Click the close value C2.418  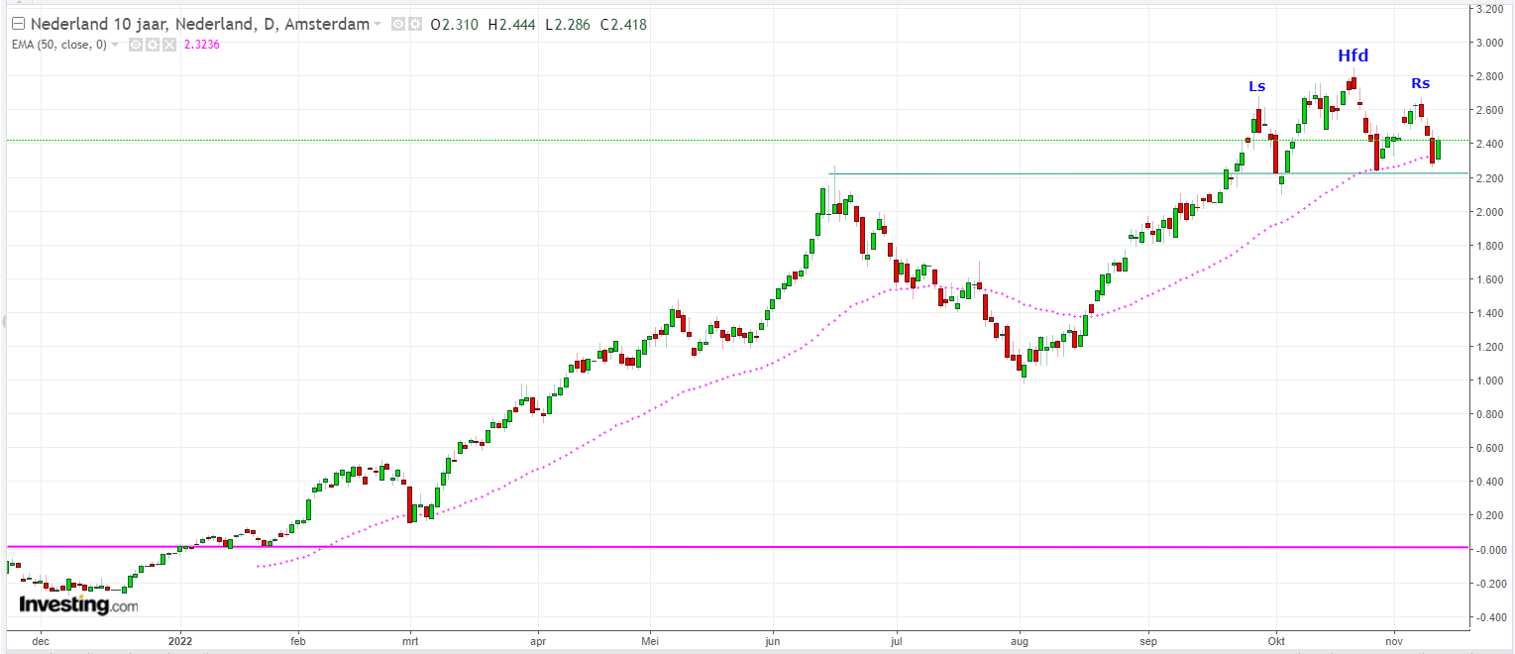pos(621,24)
